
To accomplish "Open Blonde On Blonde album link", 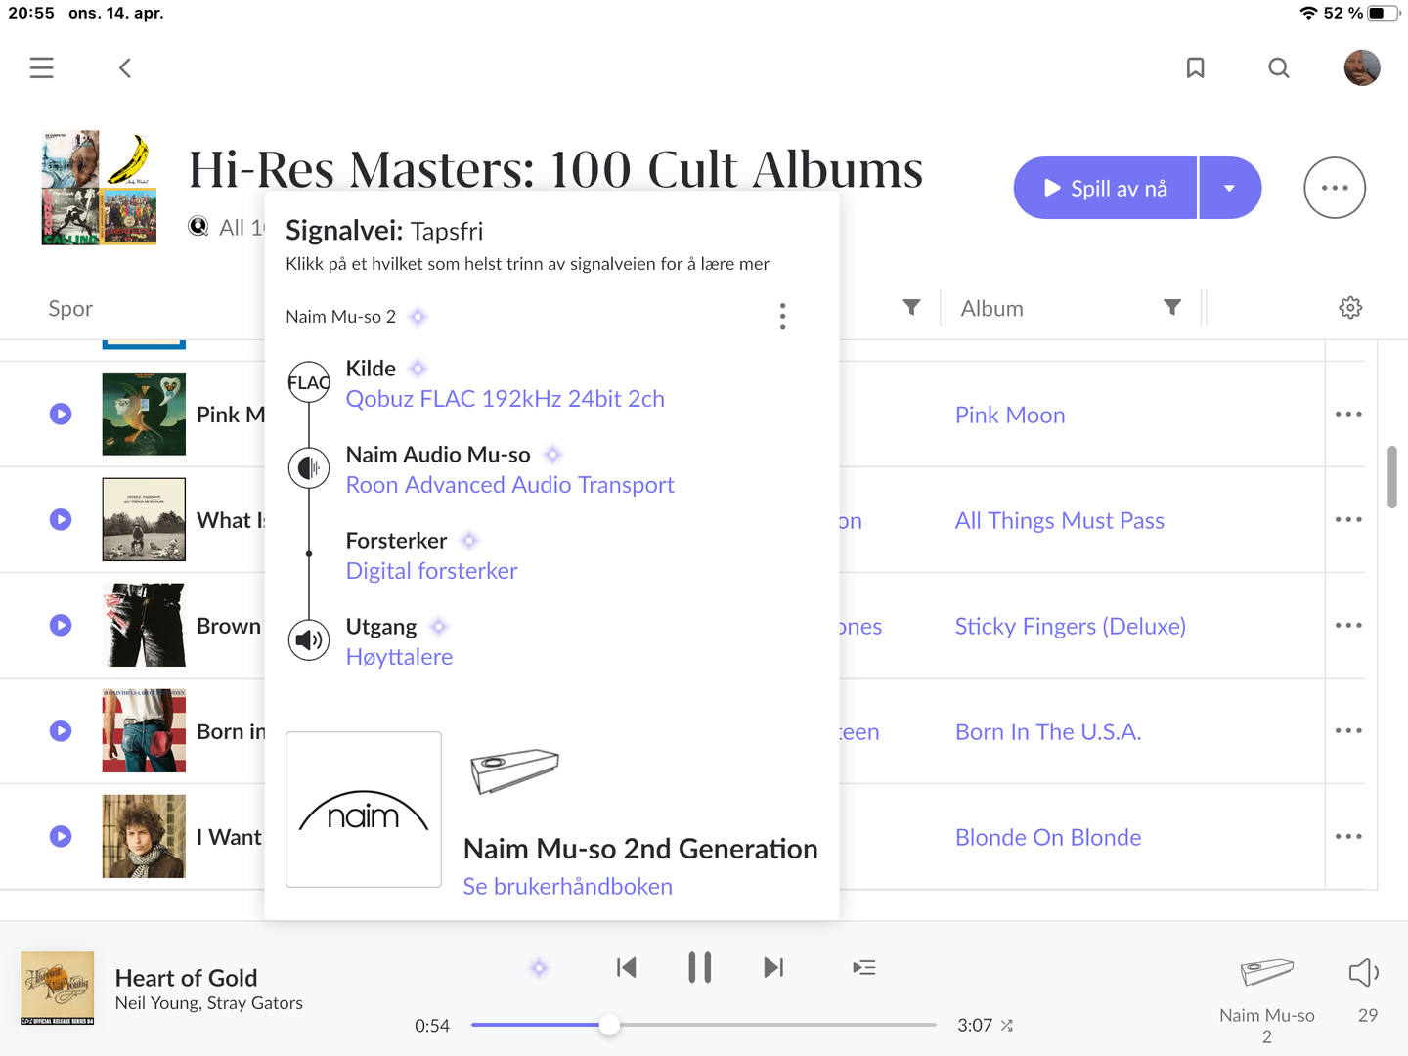I will (x=1048, y=838).
